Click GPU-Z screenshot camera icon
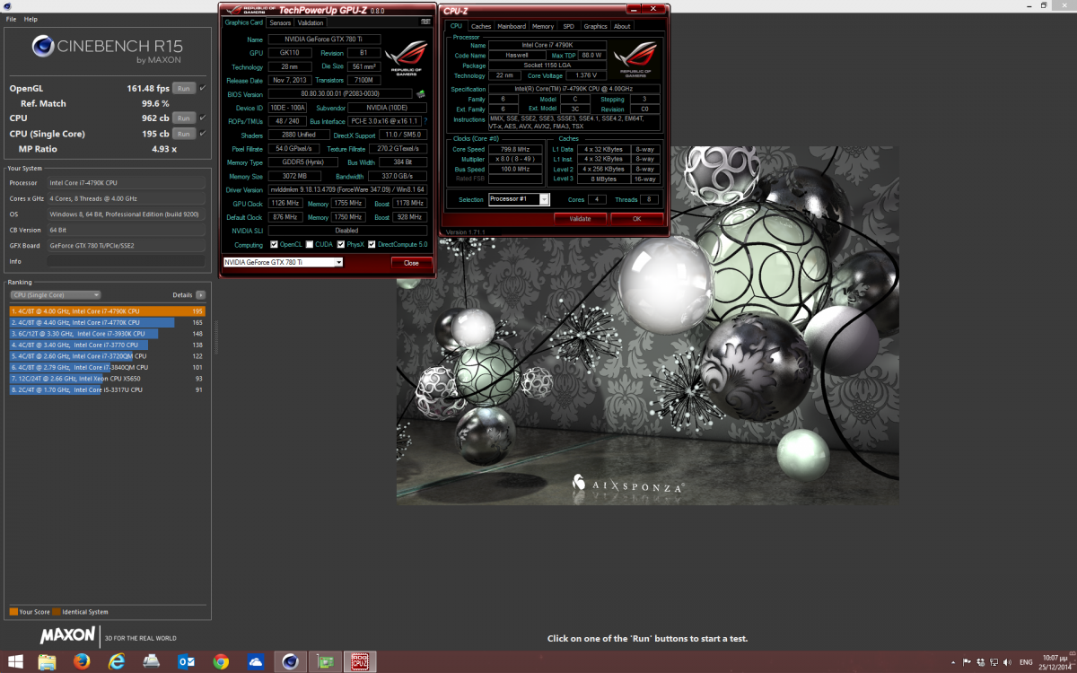Screen dimensions: 1077x673 [x=425, y=21]
